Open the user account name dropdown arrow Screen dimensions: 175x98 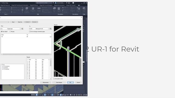65,3
